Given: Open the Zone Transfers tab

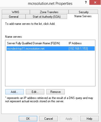Looking at the screenshot, I should click(x=49, y=12).
